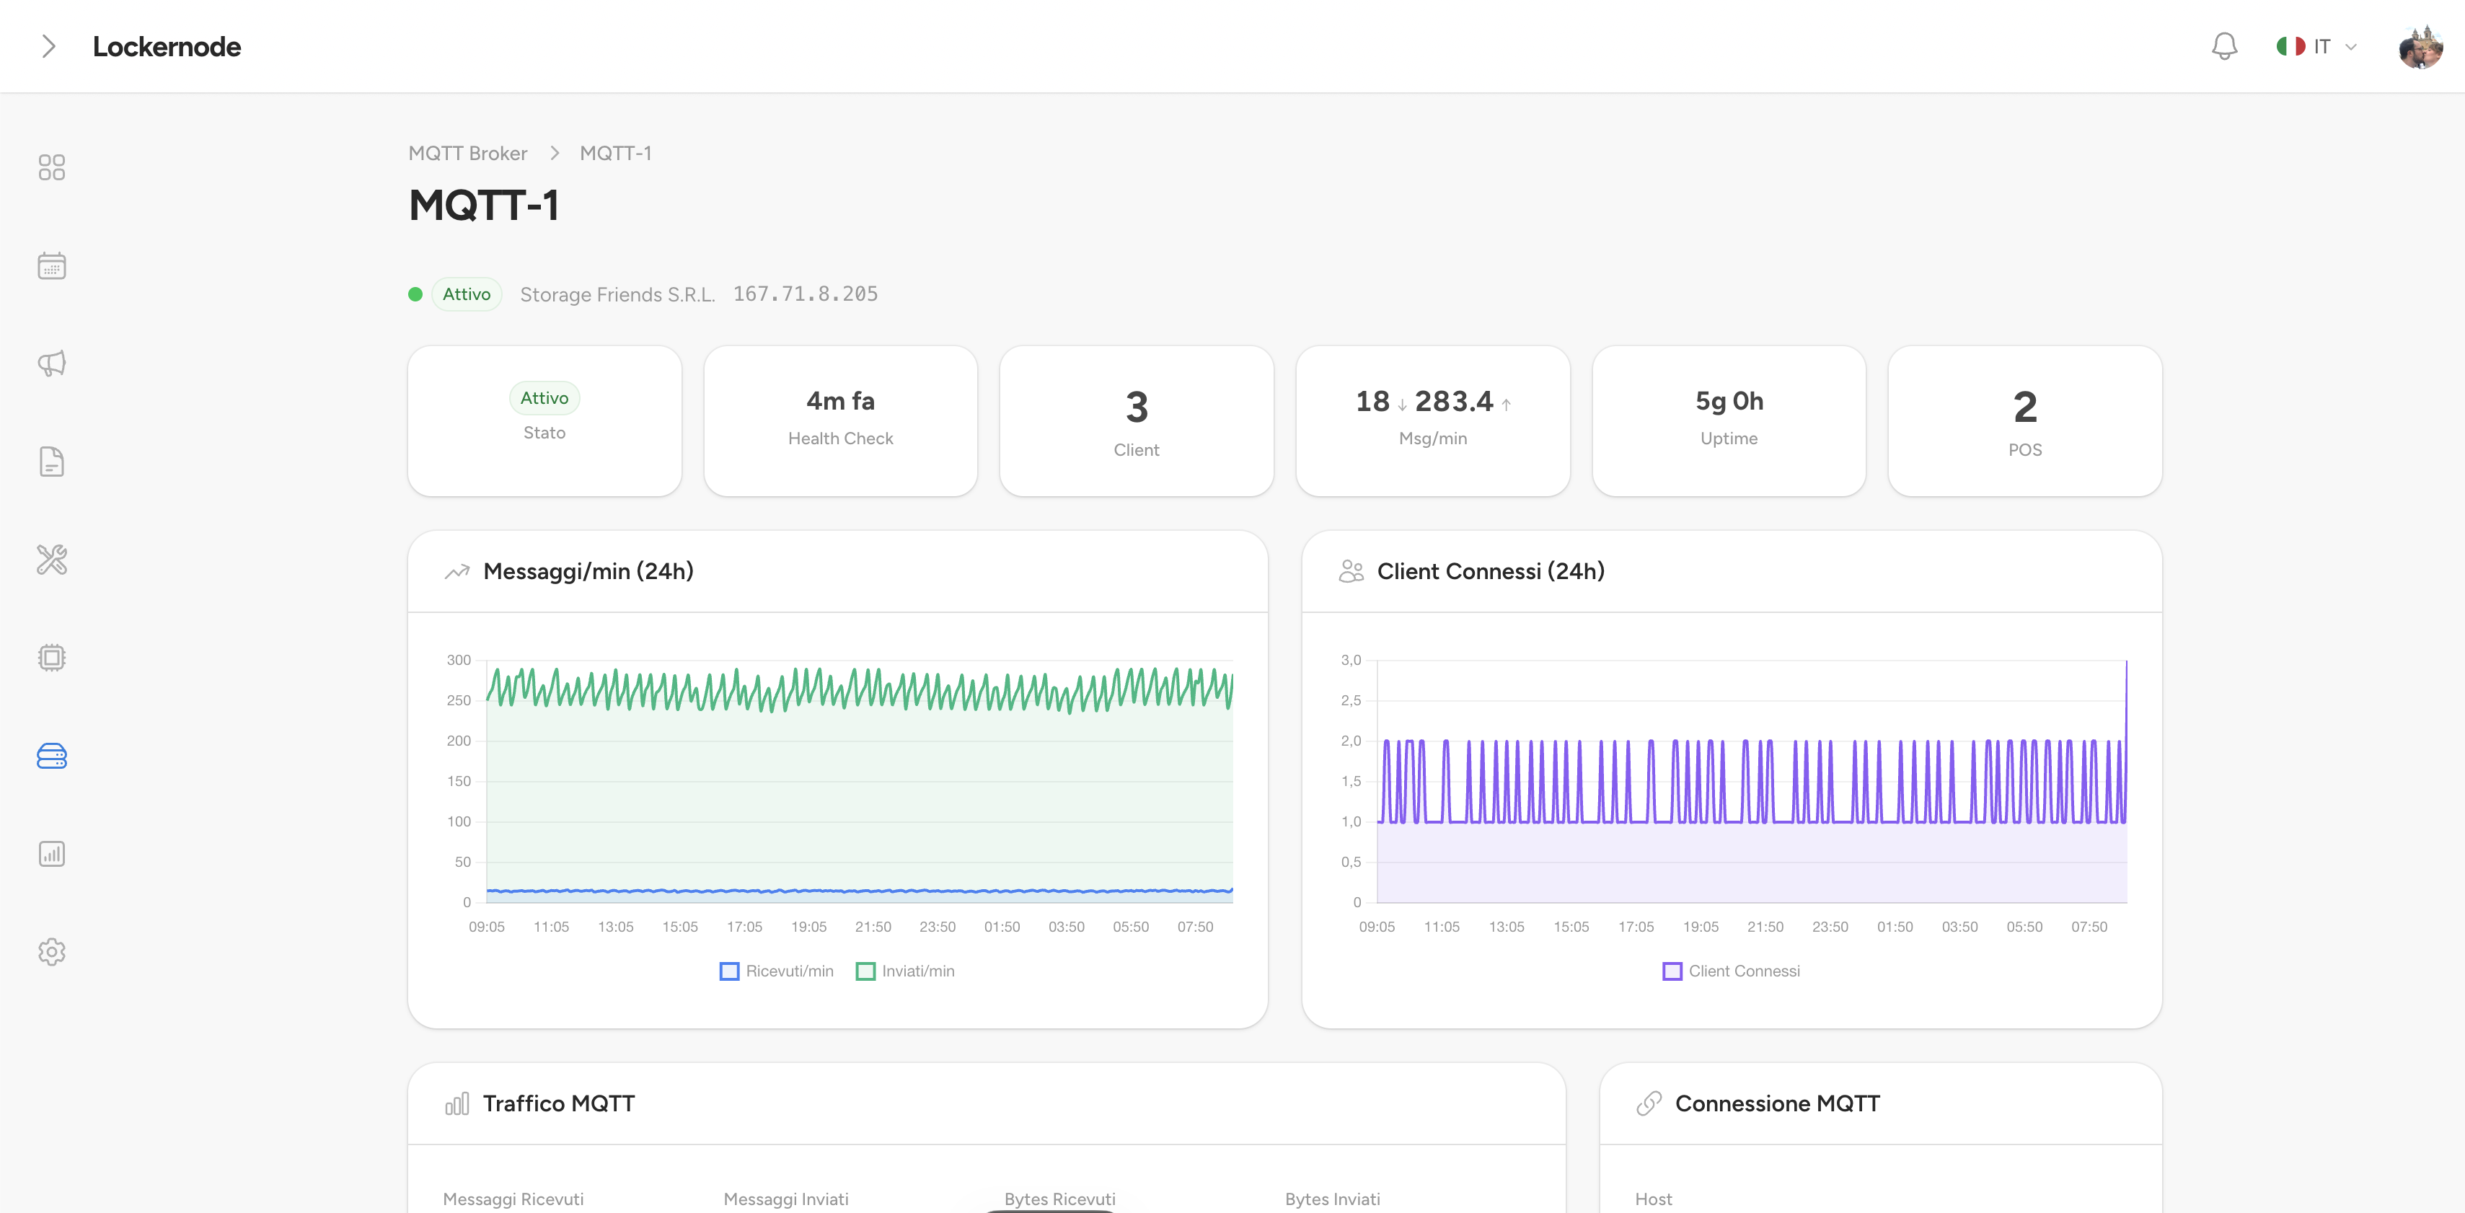This screenshot has height=1213, width=2465.
Task: Open the notifications bell
Action: click(x=2224, y=46)
